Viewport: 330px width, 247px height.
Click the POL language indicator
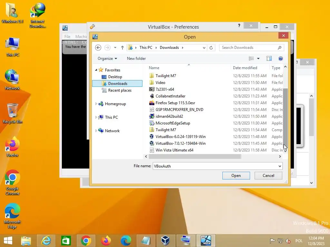click(299, 241)
